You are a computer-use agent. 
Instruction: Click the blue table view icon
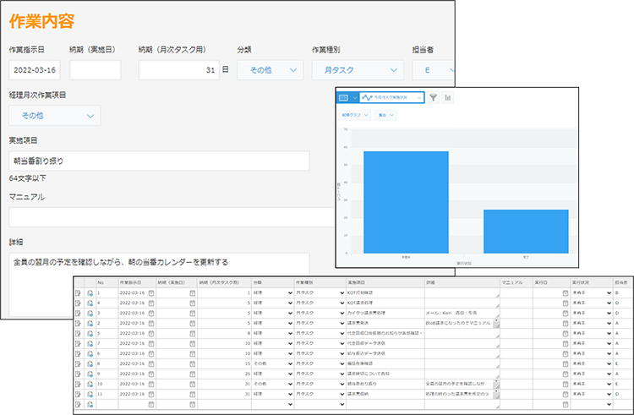tap(343, 97)
